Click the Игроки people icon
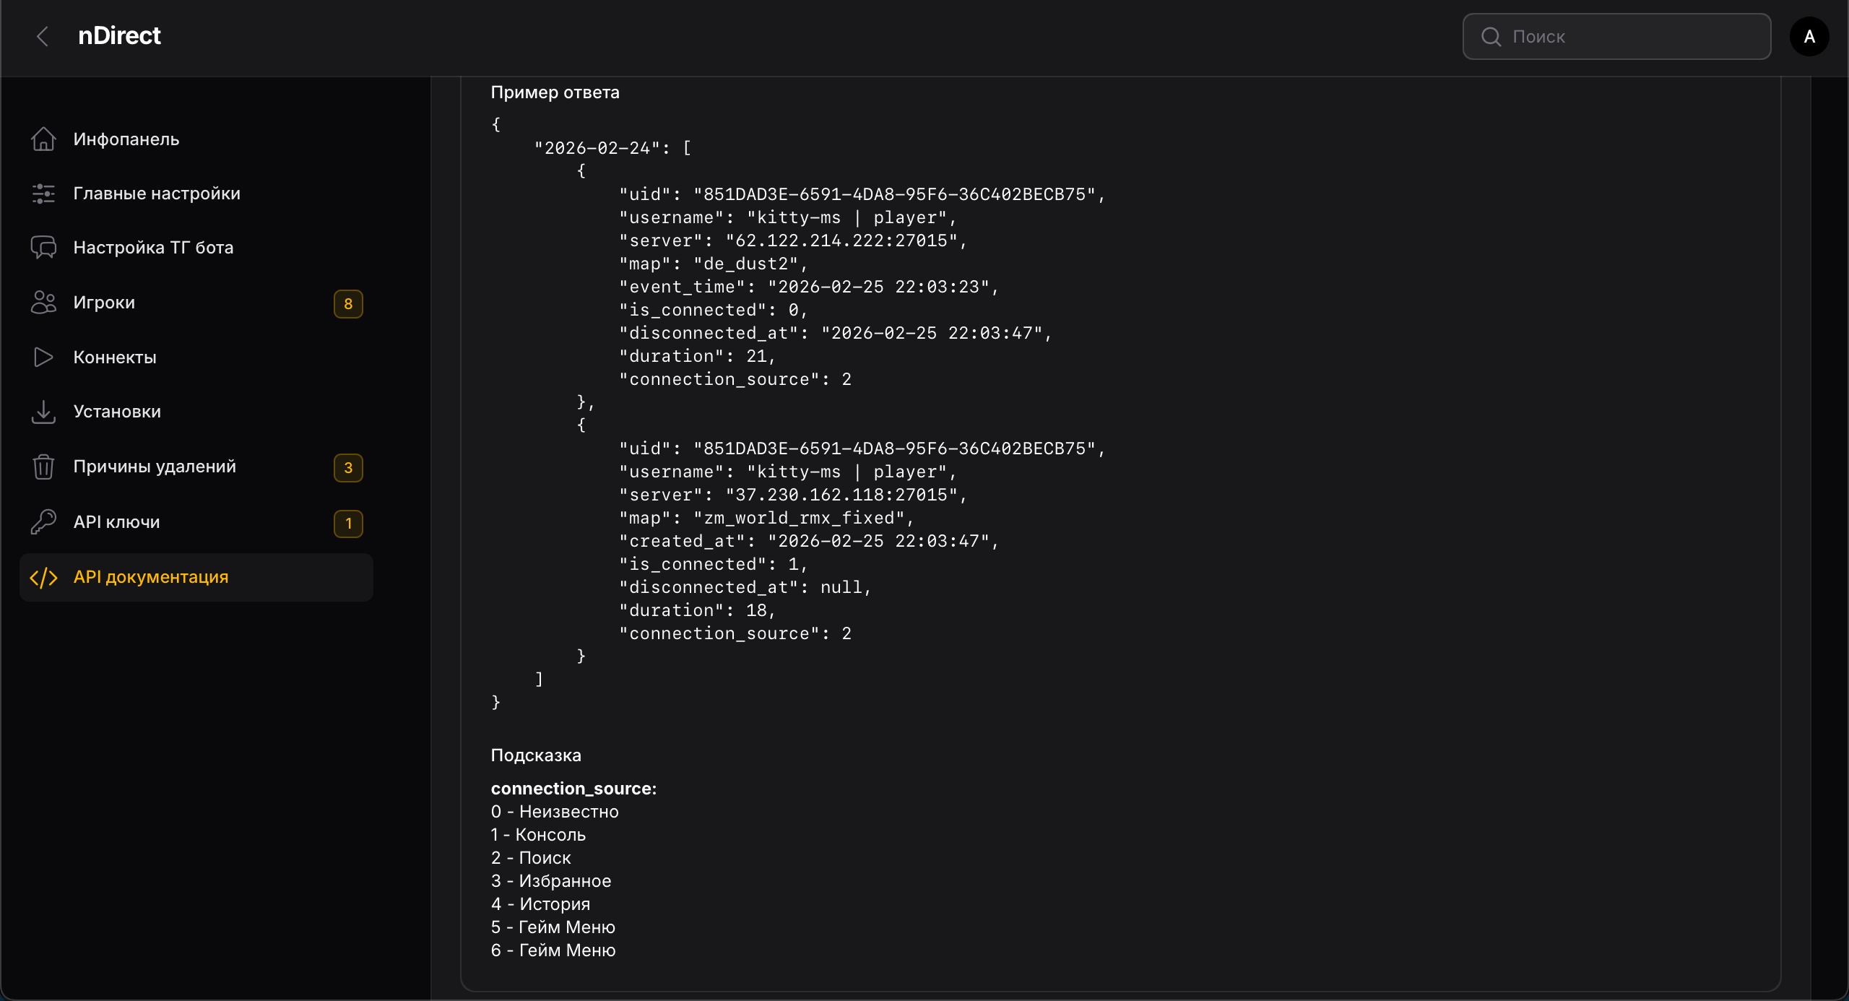Screen dimensions: 1849x1001 coord(43,303)
